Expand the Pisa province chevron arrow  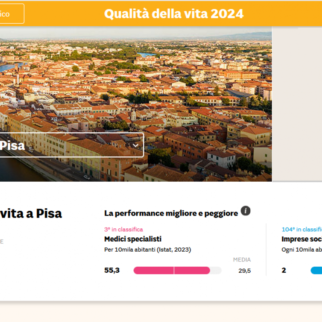pos(136,146)
